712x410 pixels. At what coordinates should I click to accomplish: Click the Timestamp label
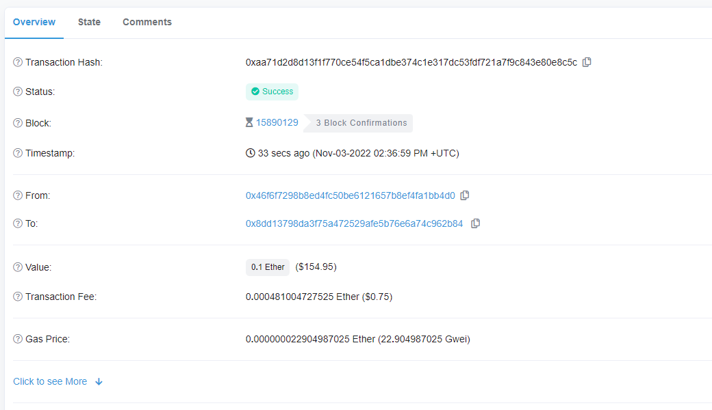[50, 154]
